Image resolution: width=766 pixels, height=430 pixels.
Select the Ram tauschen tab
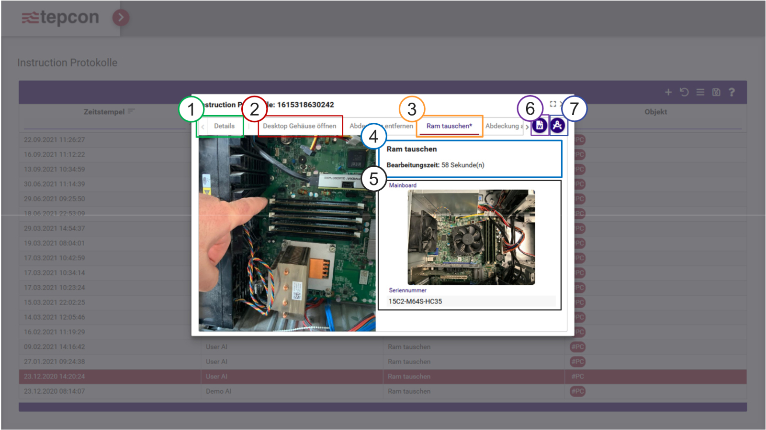[449, 126]
